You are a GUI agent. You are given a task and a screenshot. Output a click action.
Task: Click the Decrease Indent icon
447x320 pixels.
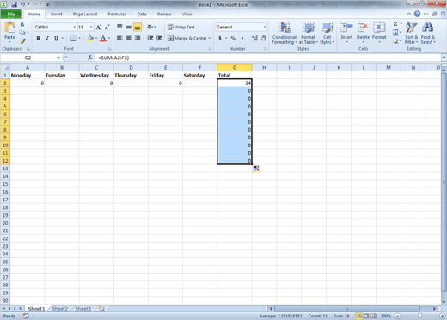coord(150,38)
